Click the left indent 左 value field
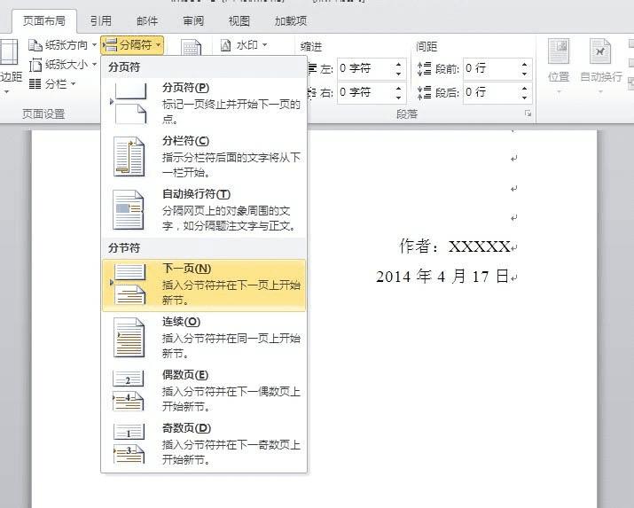This screenshot has height=508, width=634. coord(365,68)
